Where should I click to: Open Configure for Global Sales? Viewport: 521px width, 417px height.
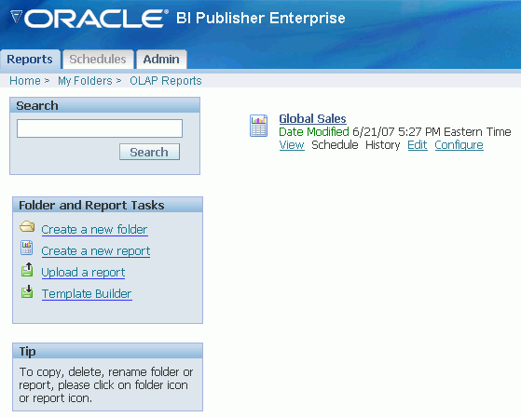coord(459,145)
